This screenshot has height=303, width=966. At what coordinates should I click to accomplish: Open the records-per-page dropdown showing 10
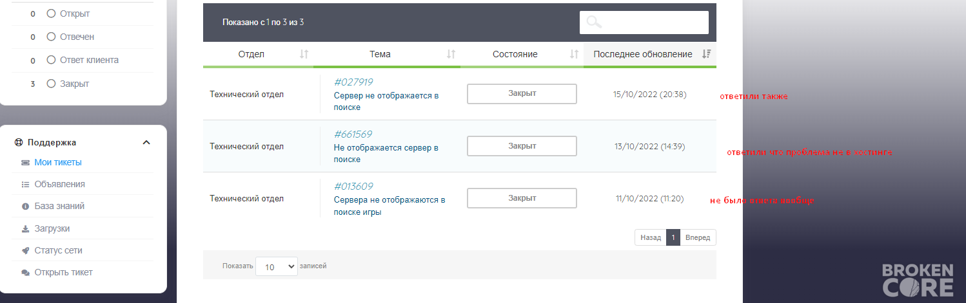point(277,266)
